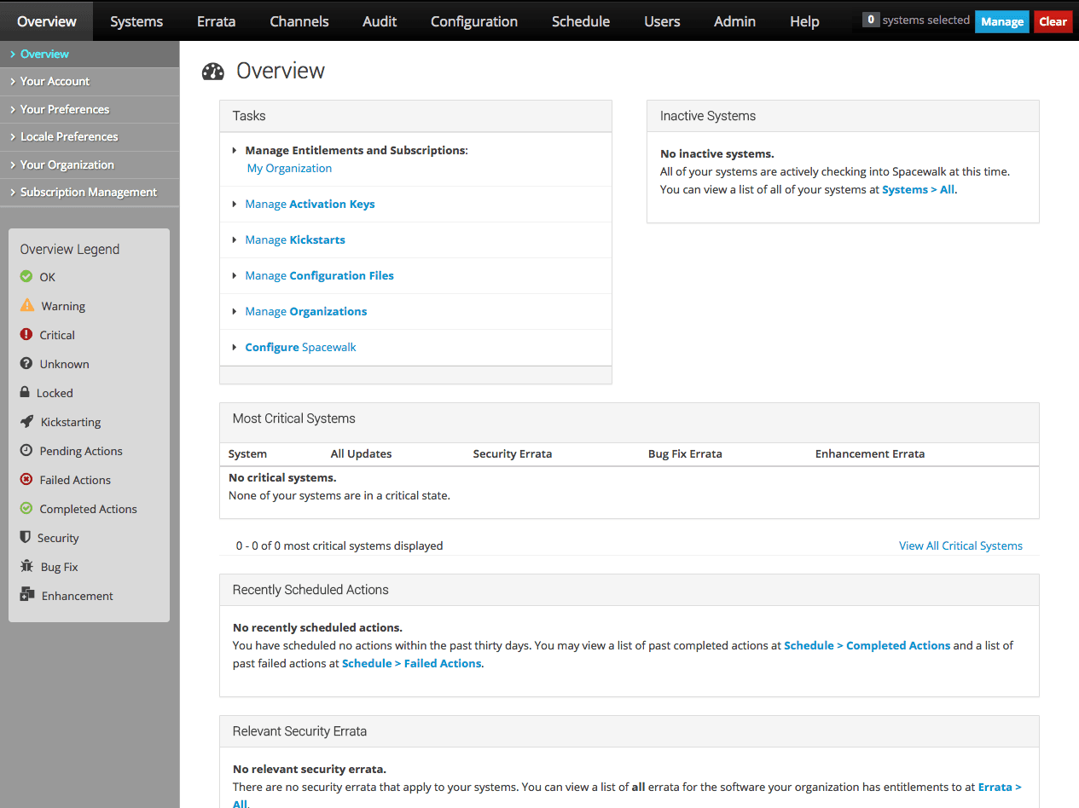This screenshot has height=808, width=1079.
Task: Click the green OK legend icon
Action: click(26, 277)
